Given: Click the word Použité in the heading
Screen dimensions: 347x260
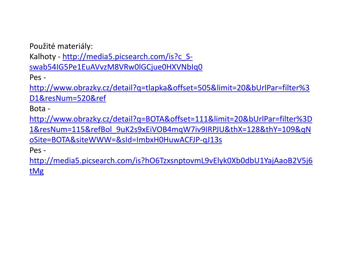Looking at the screenshot, I should pos(42,46).
